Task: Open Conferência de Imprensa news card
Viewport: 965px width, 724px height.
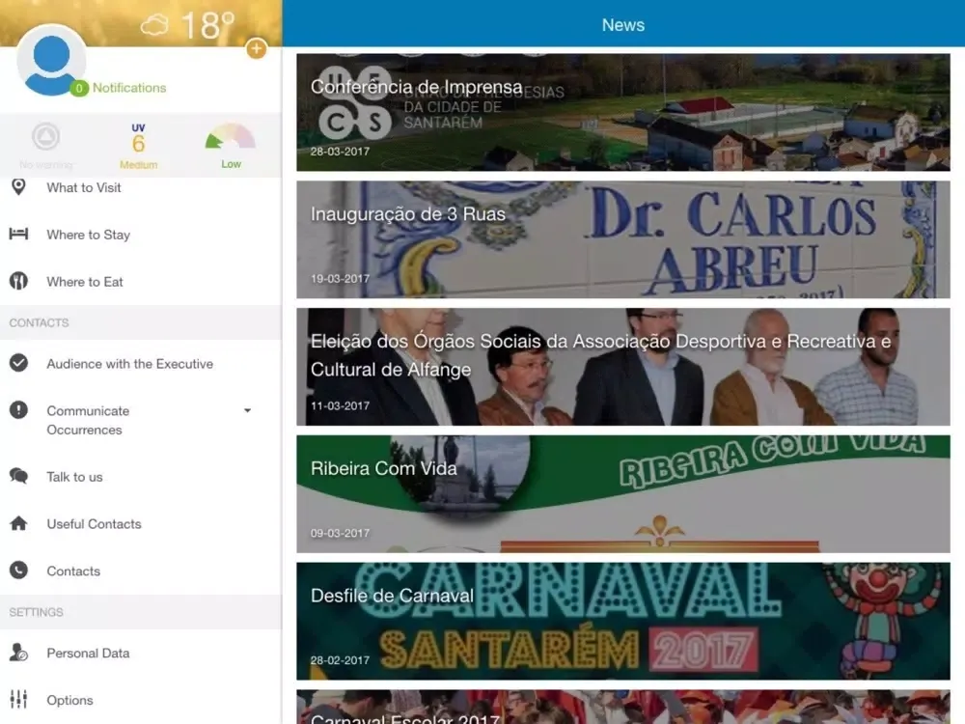Action: click(x=622, y=112)
